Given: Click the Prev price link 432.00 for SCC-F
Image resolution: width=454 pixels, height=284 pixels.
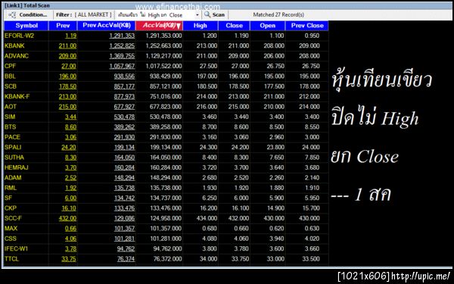Looking at the screenshot, I should 68,218.
